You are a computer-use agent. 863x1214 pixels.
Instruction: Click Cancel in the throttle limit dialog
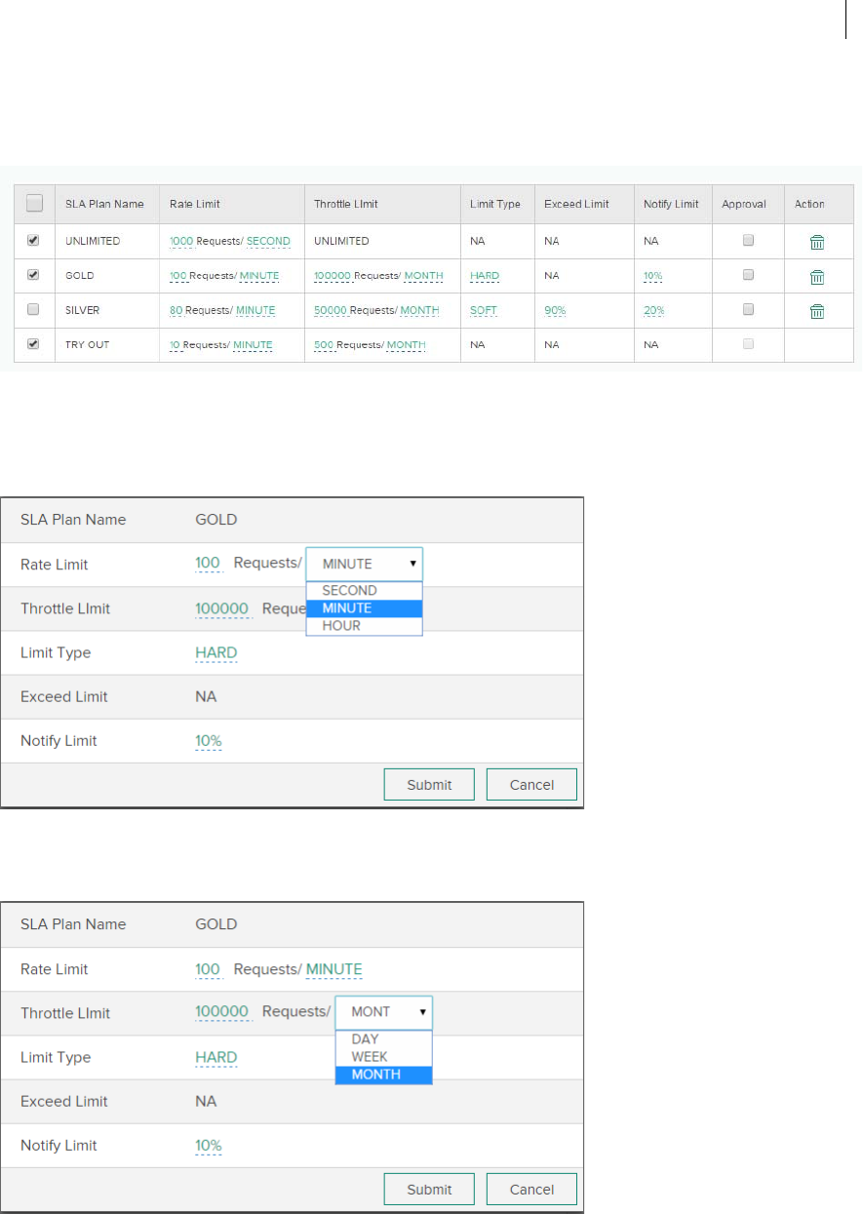[531, 1190]
